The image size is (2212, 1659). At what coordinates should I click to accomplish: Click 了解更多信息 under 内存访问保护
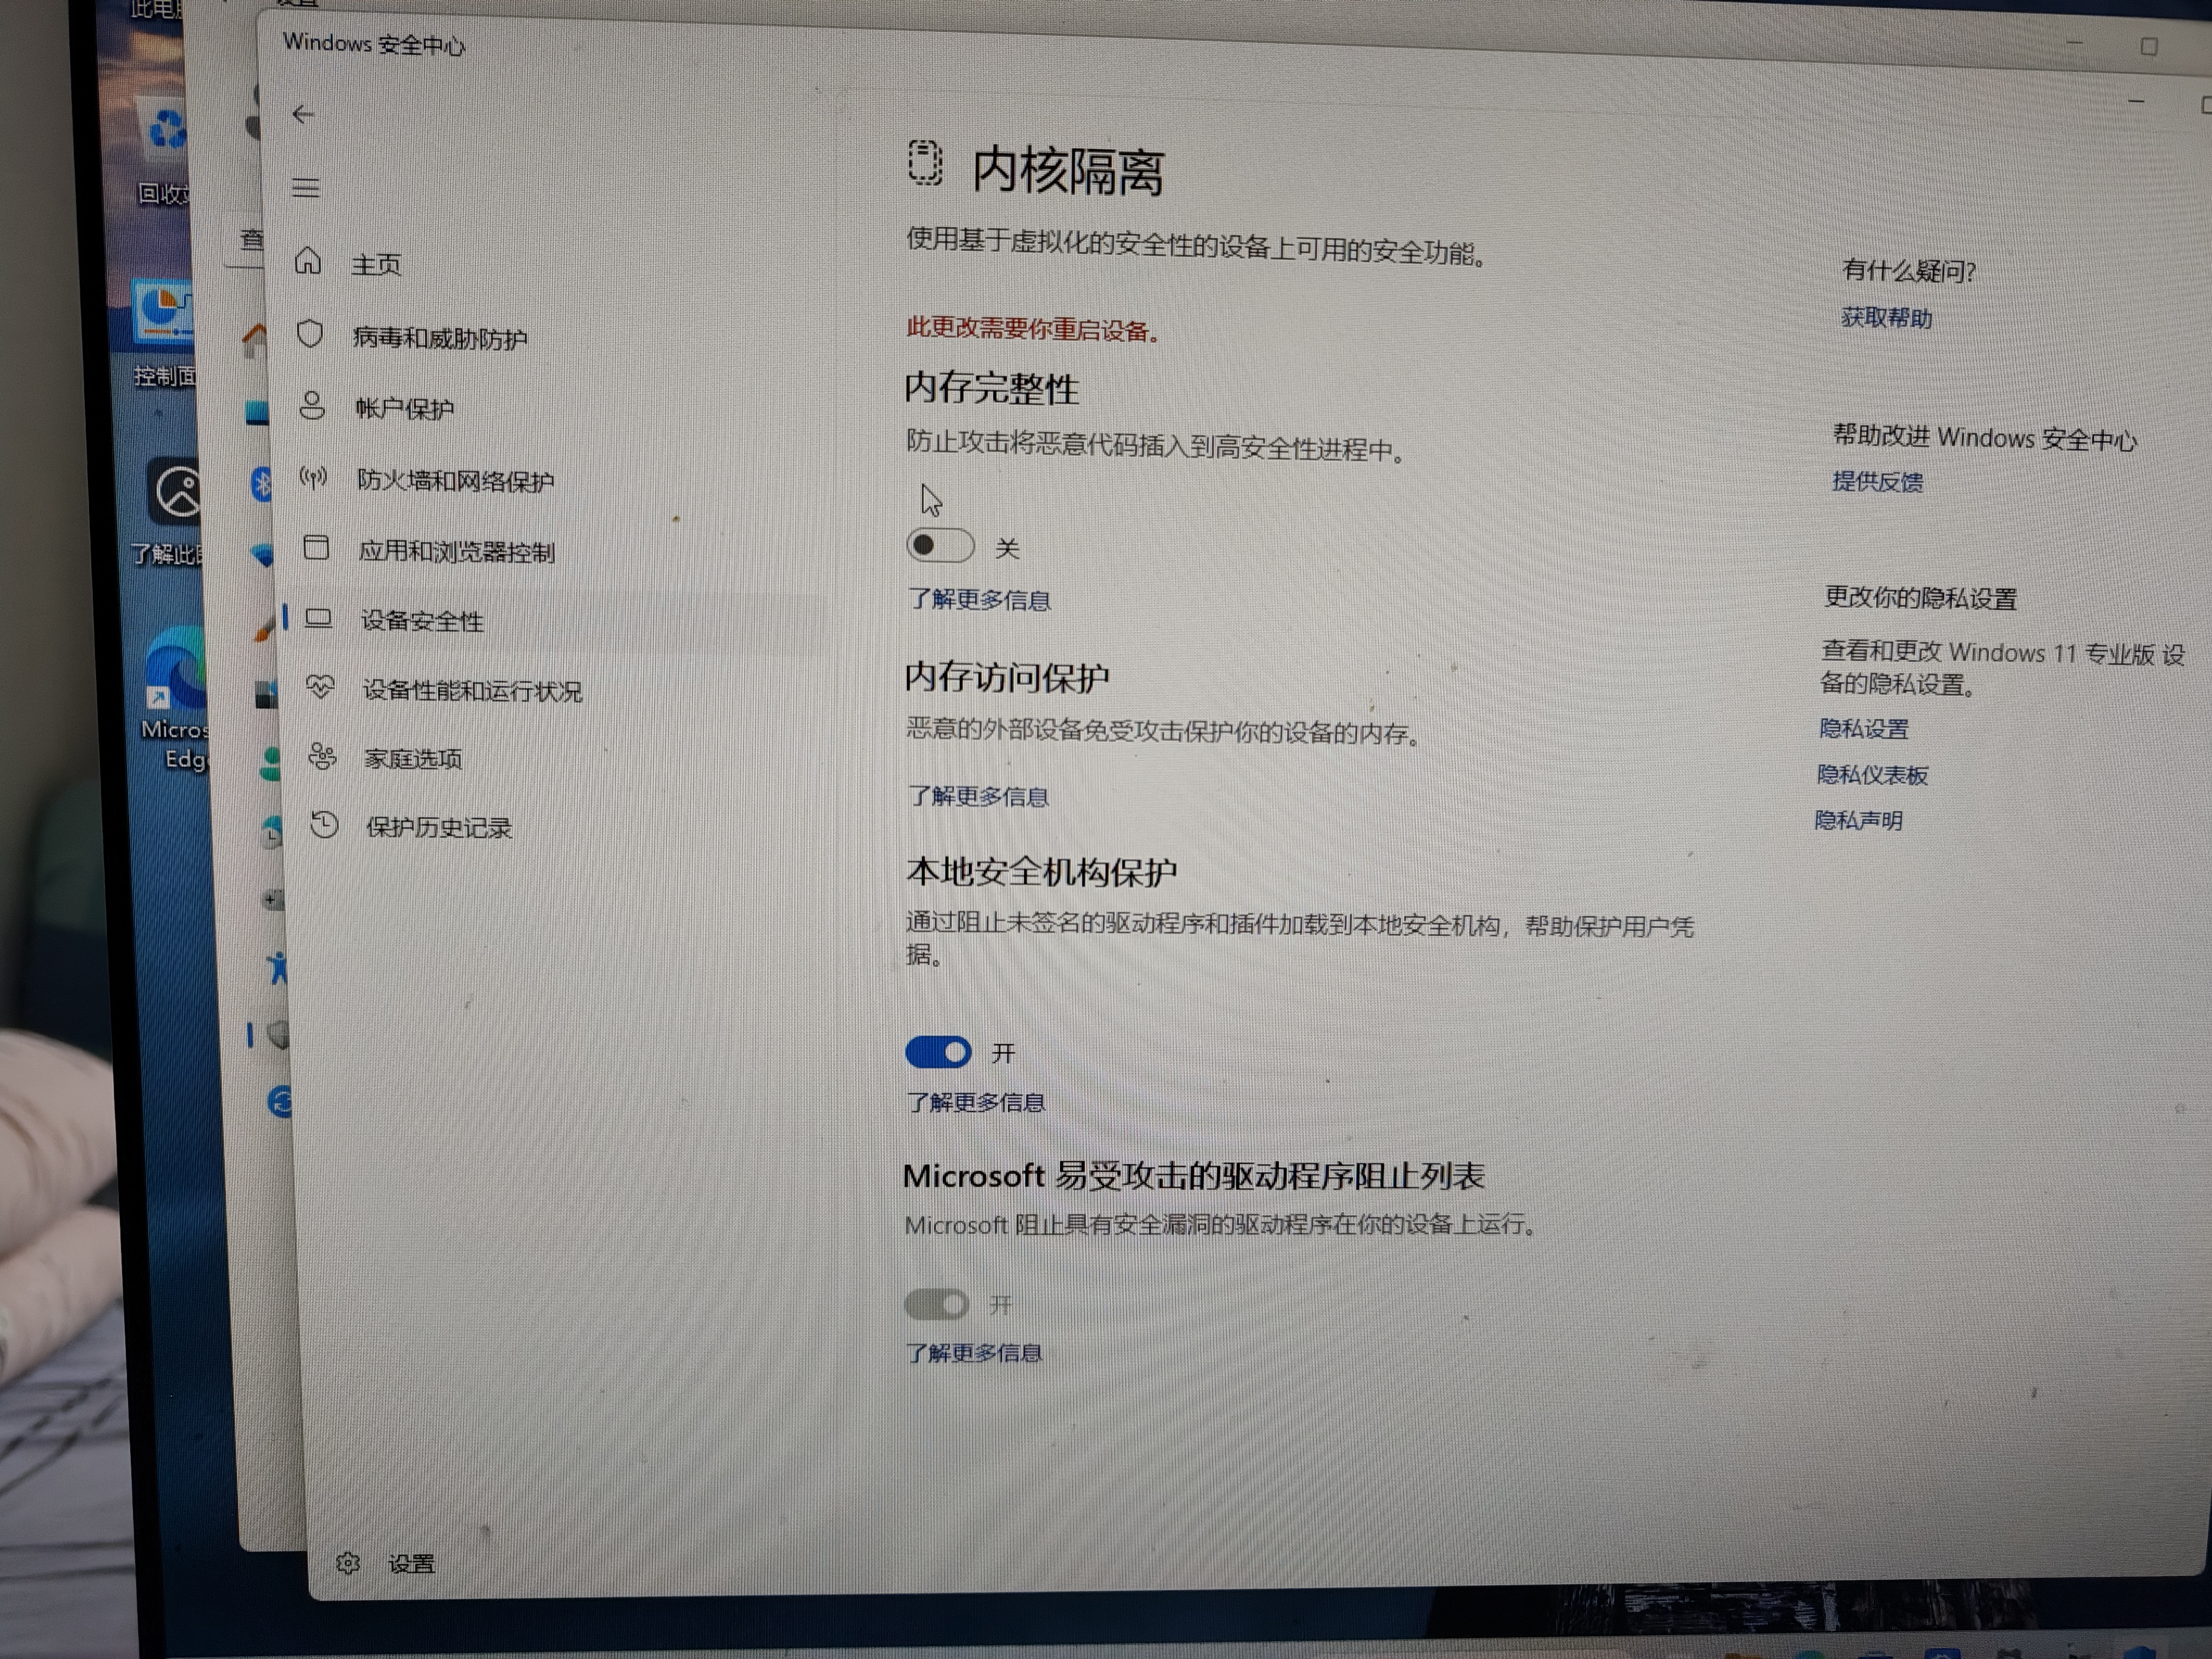(977, 797)
